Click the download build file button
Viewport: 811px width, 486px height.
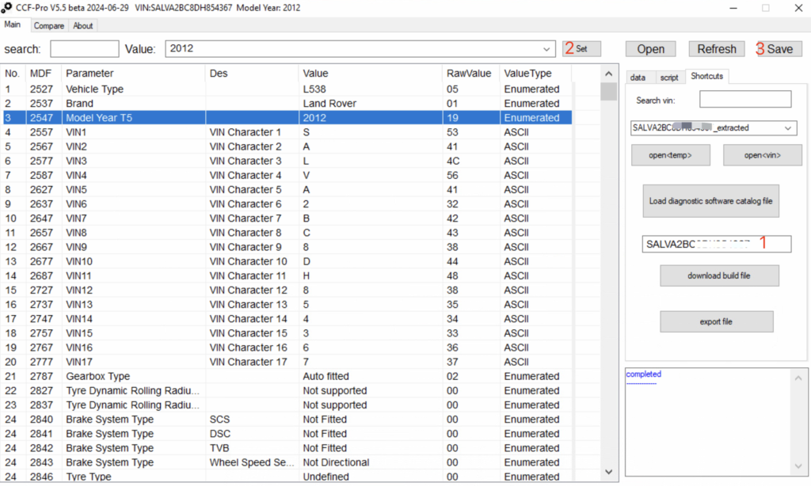pos(719,275)
